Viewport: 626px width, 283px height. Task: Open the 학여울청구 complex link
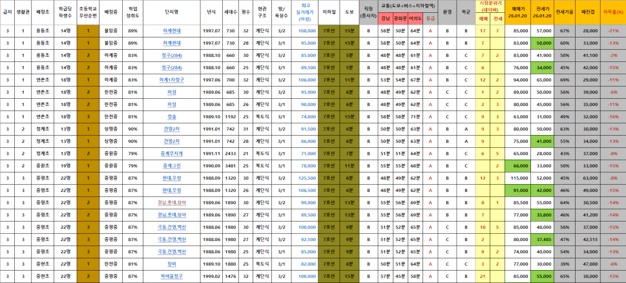pyautogui.click(x=172, y=277)
